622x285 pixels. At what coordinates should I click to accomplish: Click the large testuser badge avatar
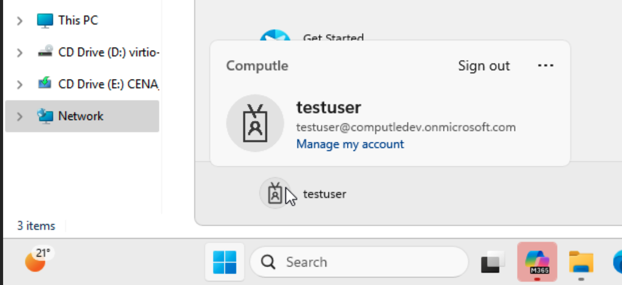click(255, 123)
